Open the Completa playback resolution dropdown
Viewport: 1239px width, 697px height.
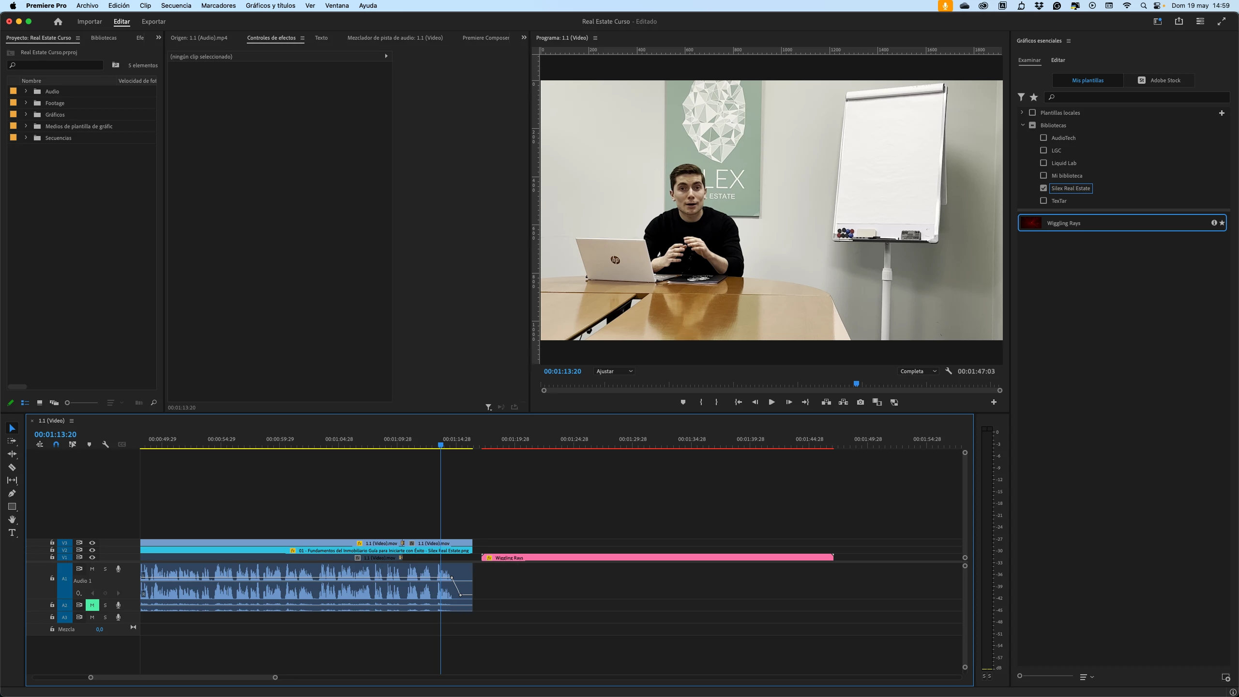click(x=918, y=371)
